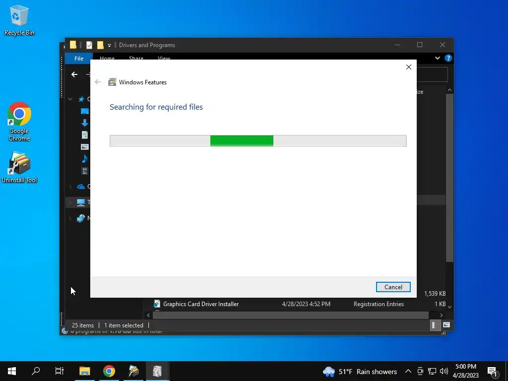
Task: Expand the Network tree node
Action: pyautogui.click(x=70, y=218)
